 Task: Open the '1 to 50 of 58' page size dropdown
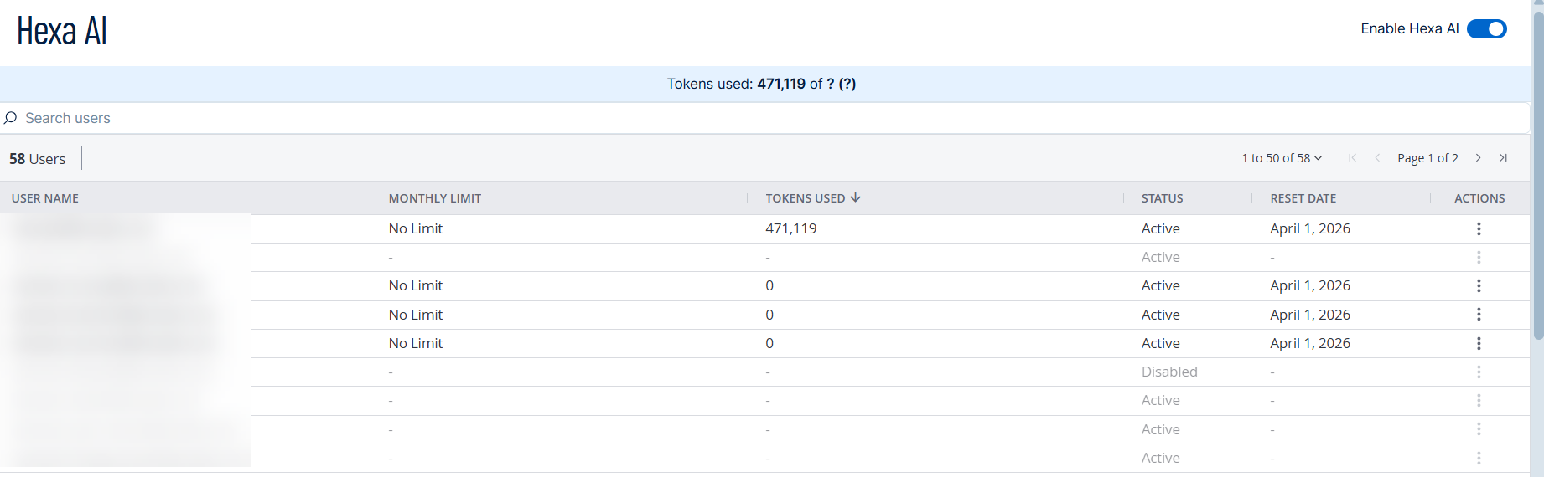point(1282,158)
